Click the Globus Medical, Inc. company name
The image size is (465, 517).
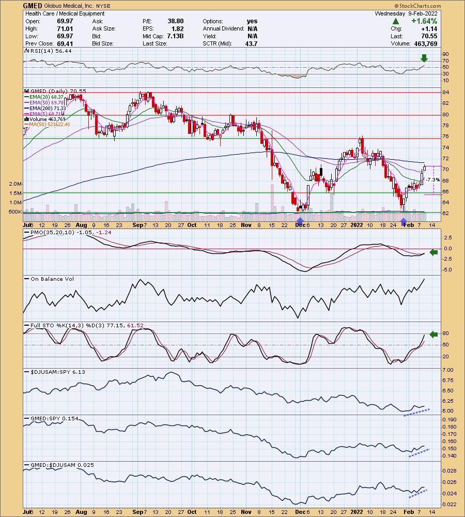(69, 6)
